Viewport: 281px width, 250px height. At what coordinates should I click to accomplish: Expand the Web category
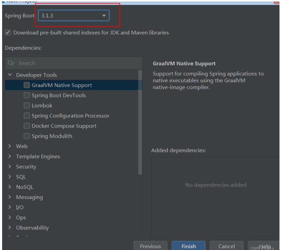pos(10,146)
